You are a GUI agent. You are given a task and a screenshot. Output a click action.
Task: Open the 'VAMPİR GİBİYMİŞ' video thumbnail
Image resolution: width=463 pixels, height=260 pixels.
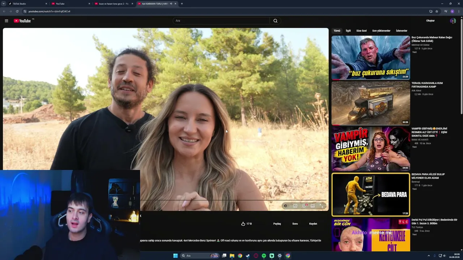[371, 148]
